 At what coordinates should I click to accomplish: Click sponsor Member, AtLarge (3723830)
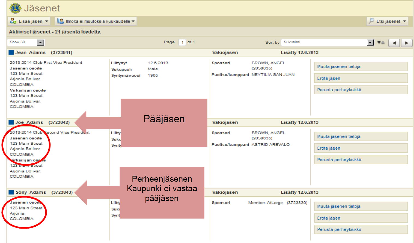click(x=278, y=203)
